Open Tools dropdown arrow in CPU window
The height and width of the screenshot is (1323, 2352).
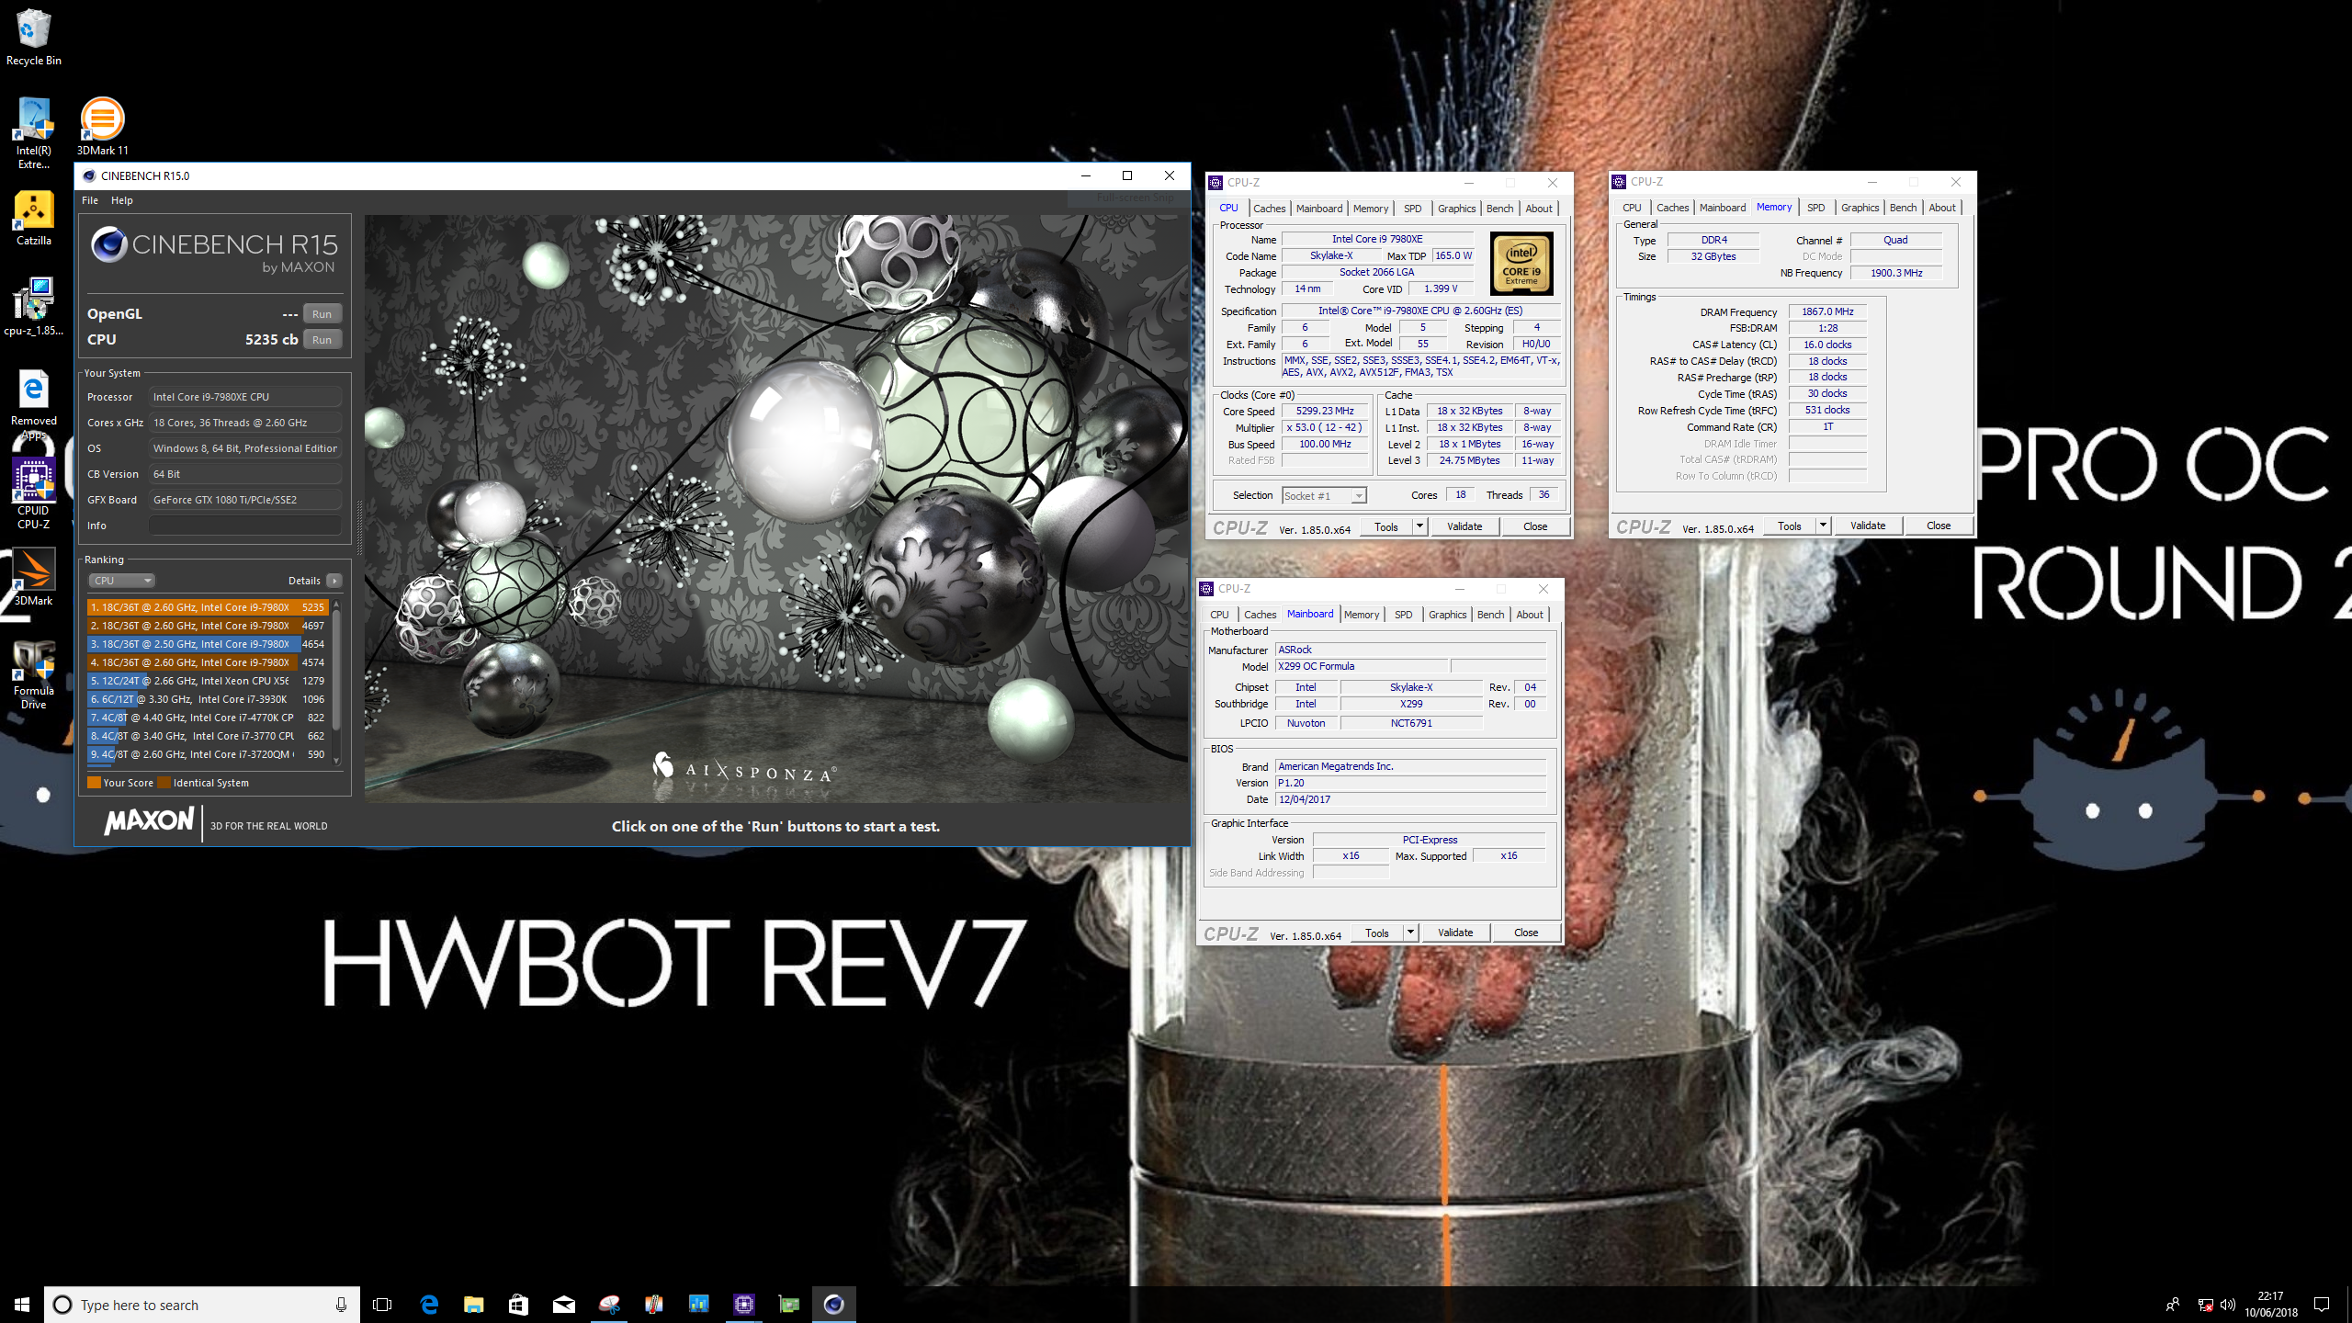(x=1419, y=526)
